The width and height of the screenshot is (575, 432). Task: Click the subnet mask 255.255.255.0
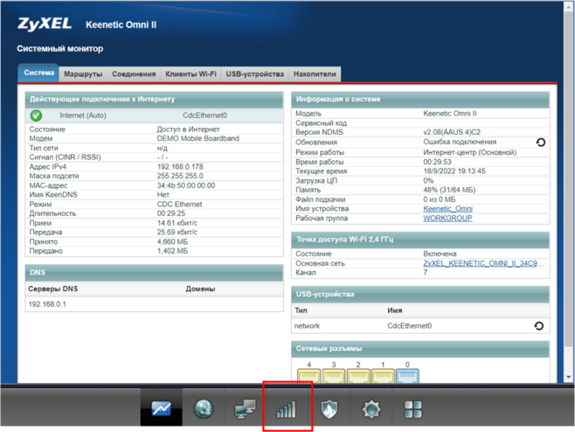coord(180,176)
